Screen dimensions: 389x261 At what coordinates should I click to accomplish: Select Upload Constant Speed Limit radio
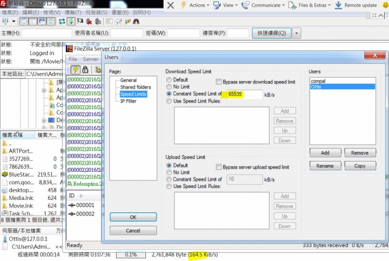(x=169, y=179)
